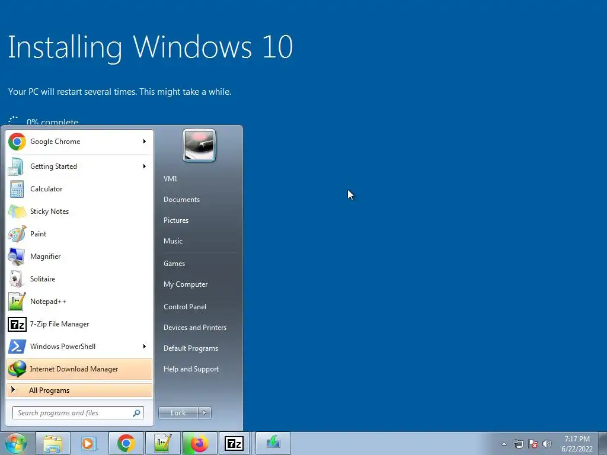Open Devices and Printers
Screen dimensions: 607x455
[194, 328]
